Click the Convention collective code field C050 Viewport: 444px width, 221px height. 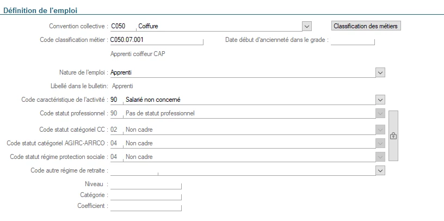point(122,26)
